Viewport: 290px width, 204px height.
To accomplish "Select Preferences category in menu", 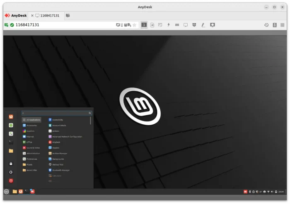I will (30, 159).
